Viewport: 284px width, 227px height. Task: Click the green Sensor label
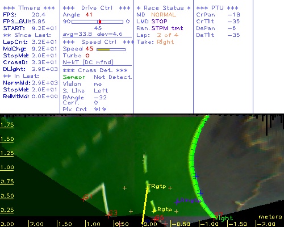[74, 77]
